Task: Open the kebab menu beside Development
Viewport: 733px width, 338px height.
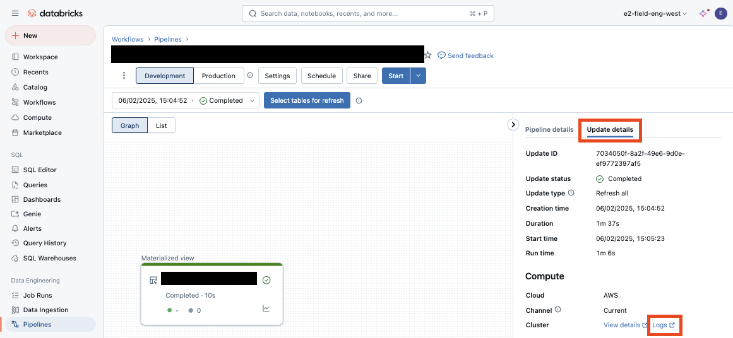Action: (x=124, y=76)
